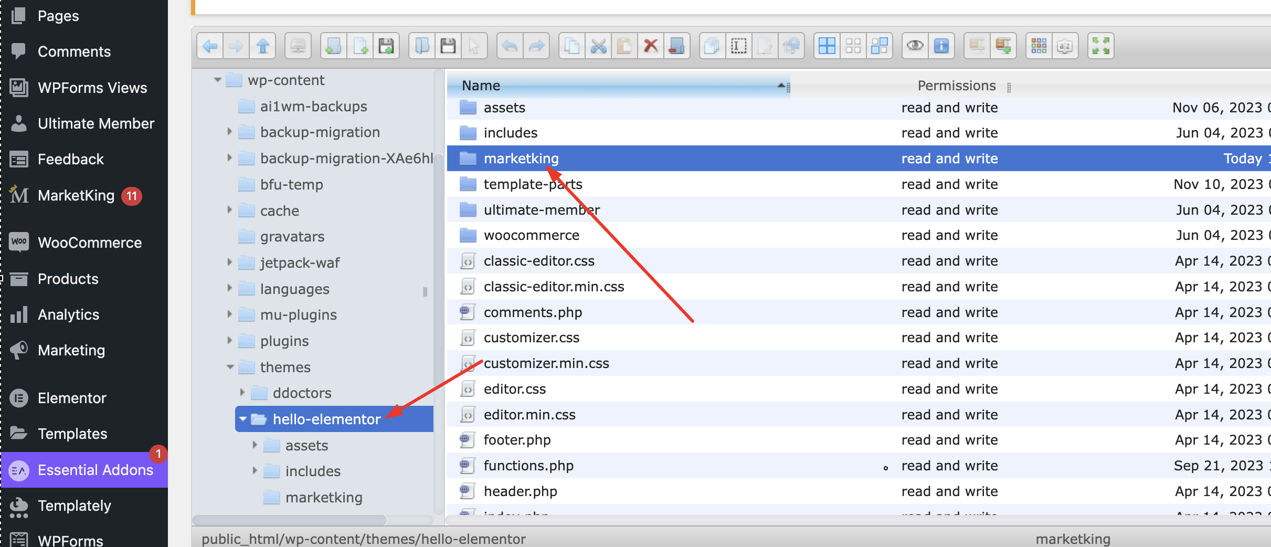The width and height of the screenshot is (1271, 547).
Task: Cut selected item with scissors icon
Action: coord(598,46)
